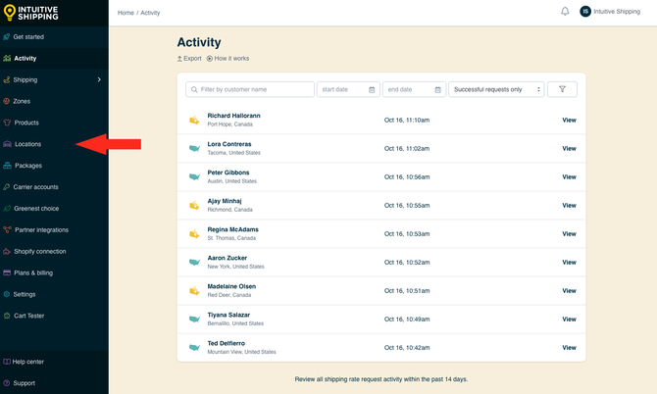View Peter Gibbons's request

569,177
